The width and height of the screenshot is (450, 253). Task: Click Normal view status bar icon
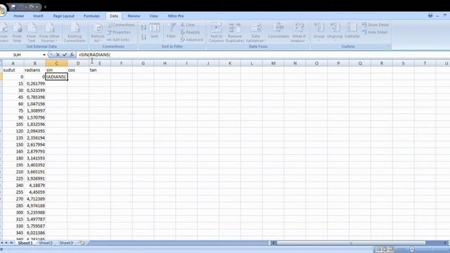pos(379,249)
